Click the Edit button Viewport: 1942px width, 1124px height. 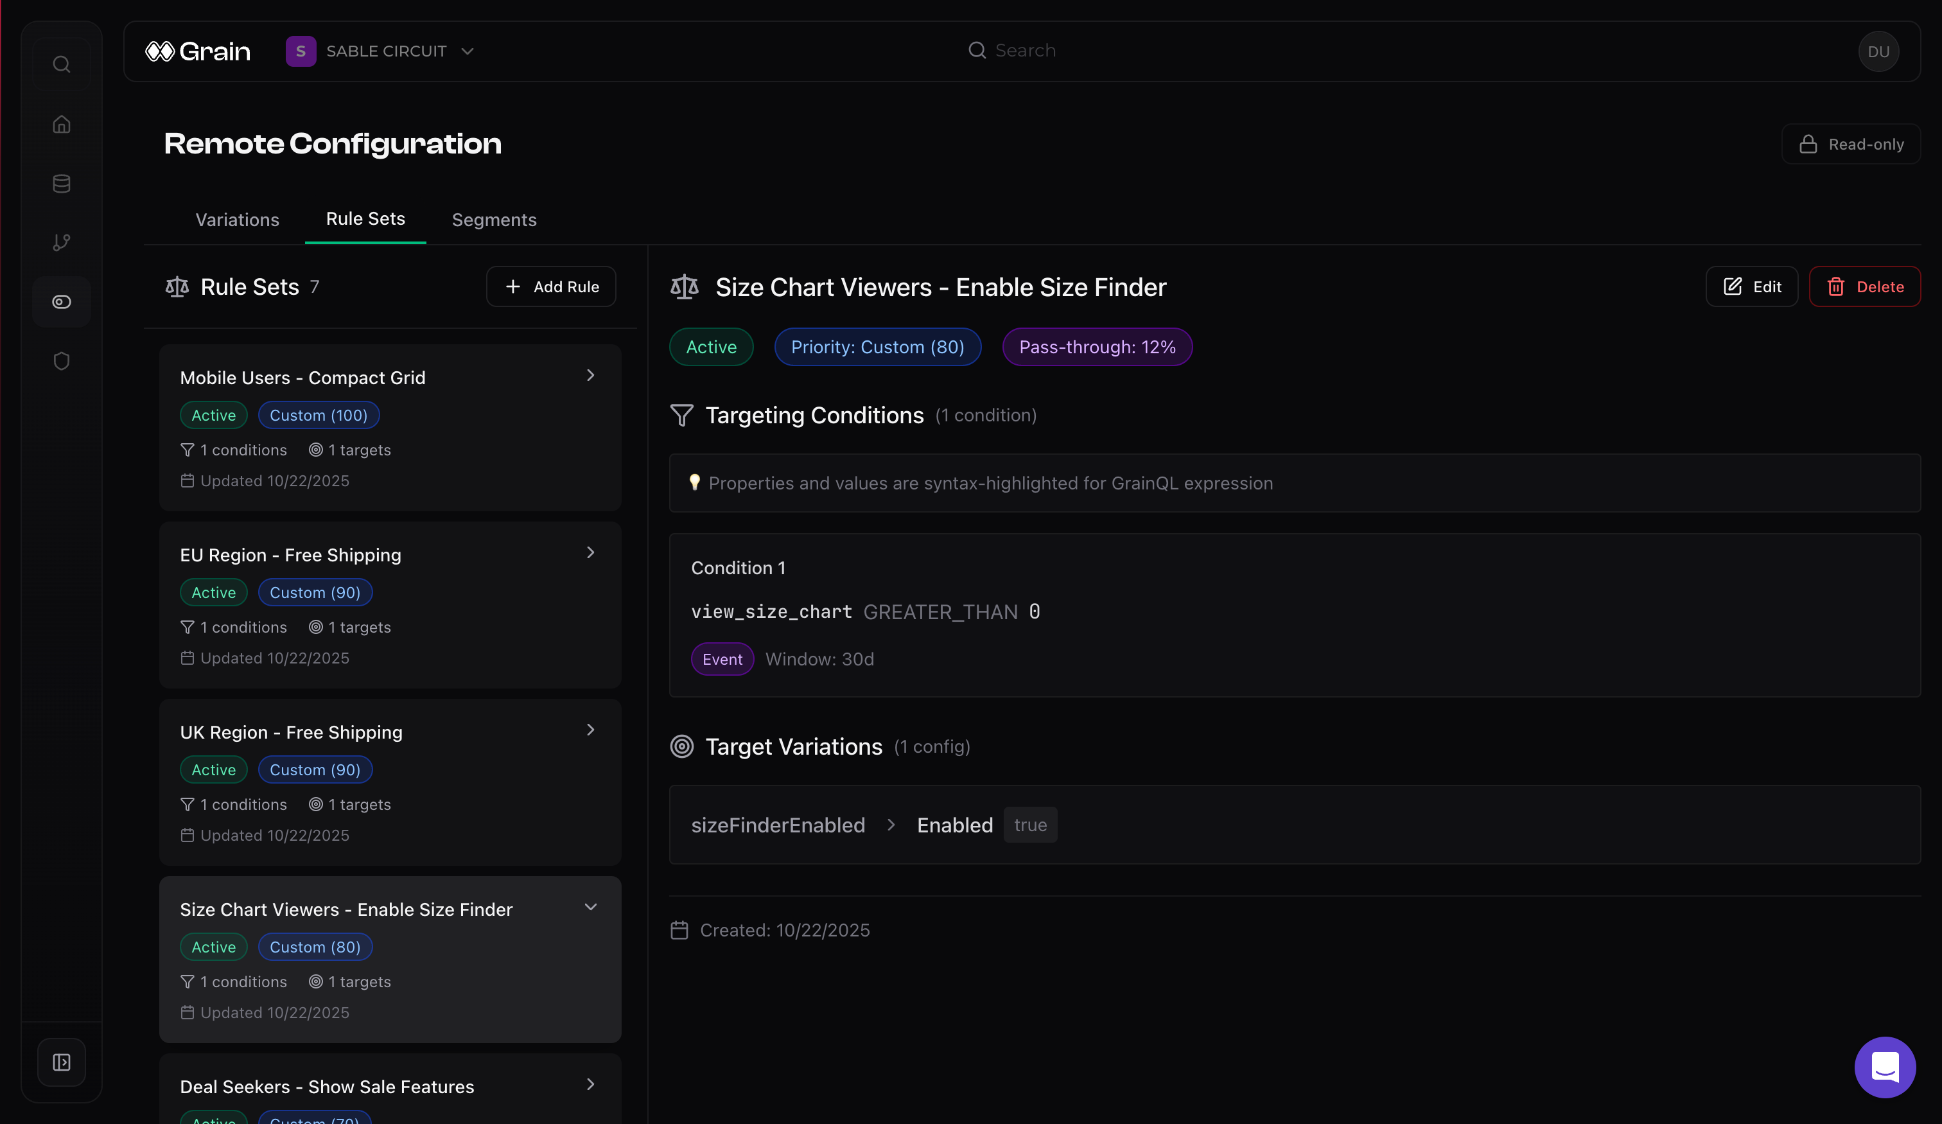1751,287
